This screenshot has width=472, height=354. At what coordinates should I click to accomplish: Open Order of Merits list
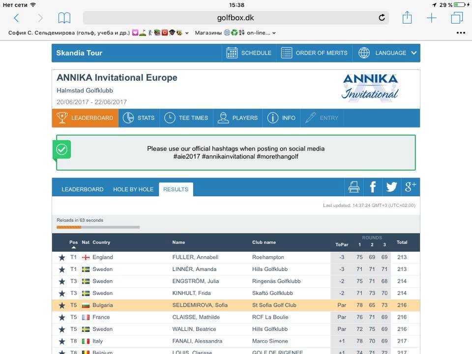point(314,53)
